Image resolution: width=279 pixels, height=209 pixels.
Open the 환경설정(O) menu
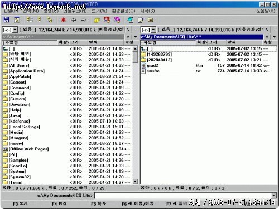123,11
